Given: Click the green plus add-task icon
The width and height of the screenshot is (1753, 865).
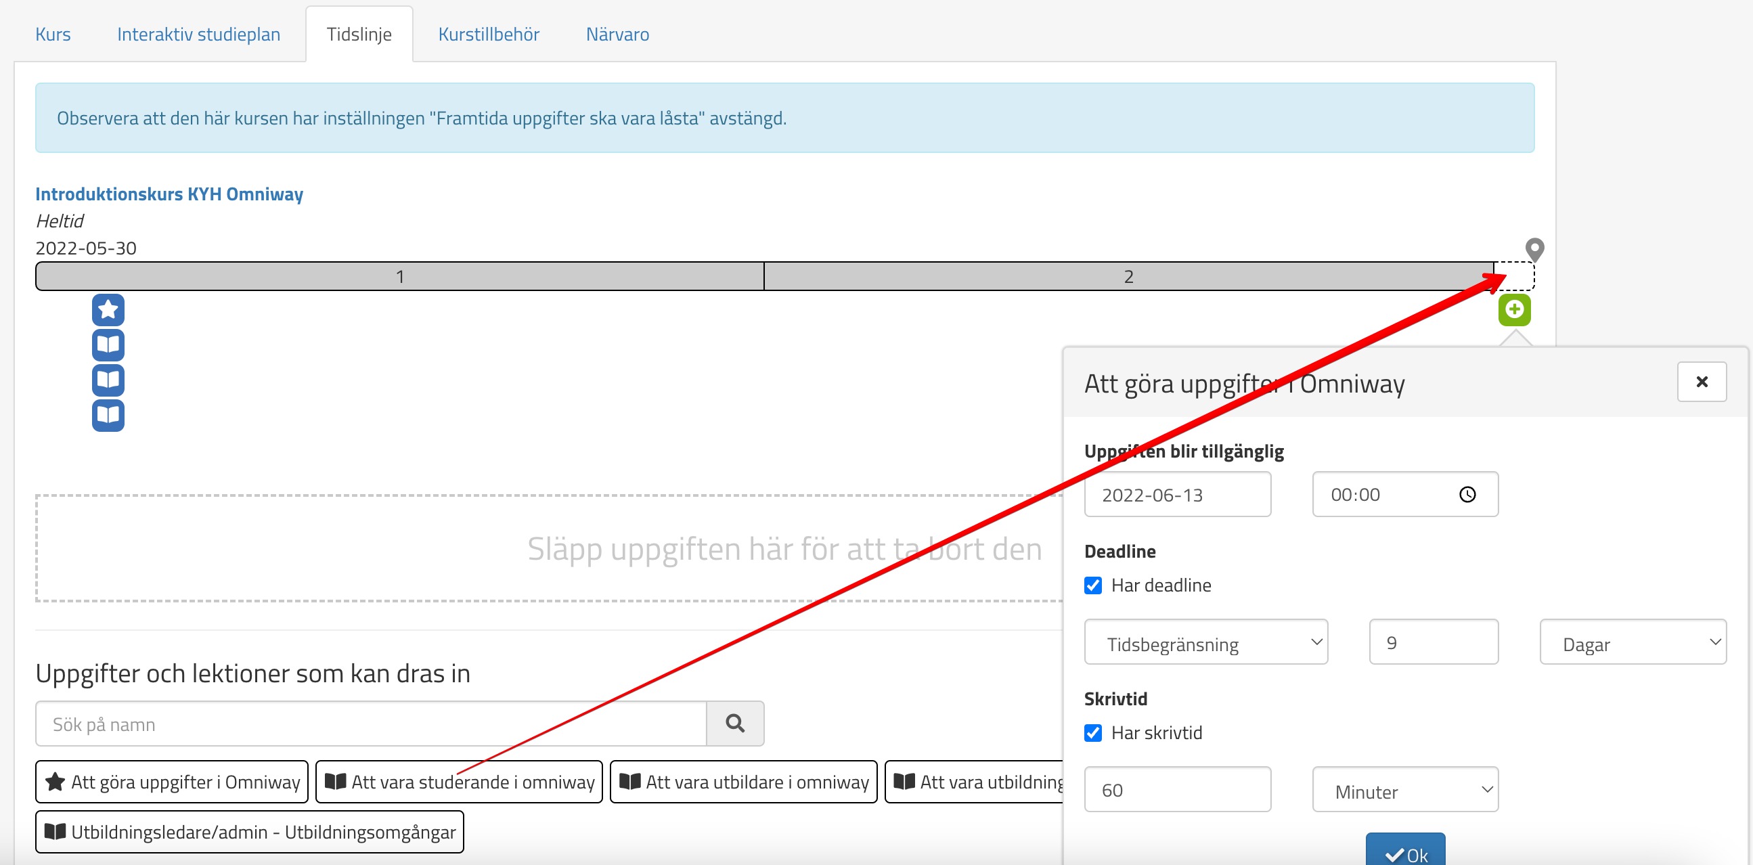Looking at the screenshot, I should coord(1514,311).
